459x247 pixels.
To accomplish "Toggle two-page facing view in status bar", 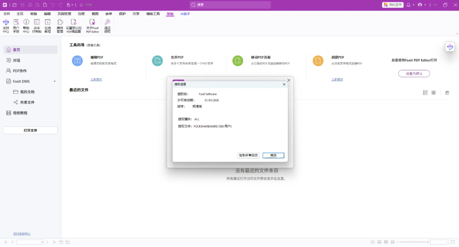I will coord(386,242).
